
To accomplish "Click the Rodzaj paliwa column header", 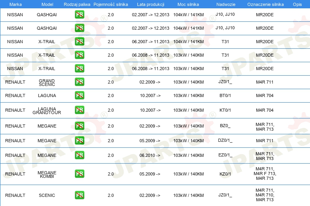I will [77, 4].
